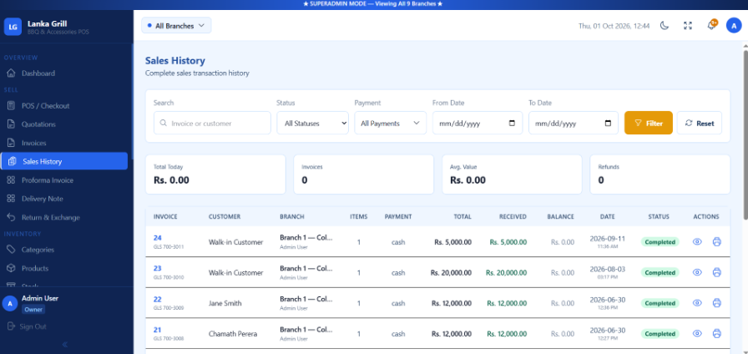Open invoice number 24 link

[x=158, y=238]
